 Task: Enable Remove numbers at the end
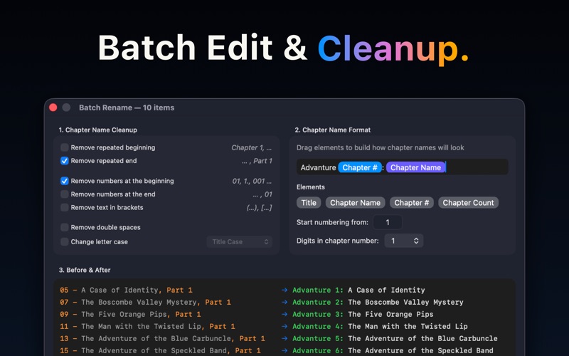point(65,194)
